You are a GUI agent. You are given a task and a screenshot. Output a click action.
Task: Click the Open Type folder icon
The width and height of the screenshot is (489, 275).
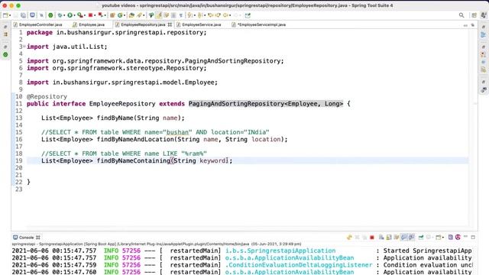point(131,15)
